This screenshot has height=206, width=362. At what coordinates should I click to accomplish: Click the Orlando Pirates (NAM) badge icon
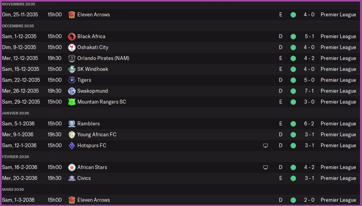click(71, 58)
